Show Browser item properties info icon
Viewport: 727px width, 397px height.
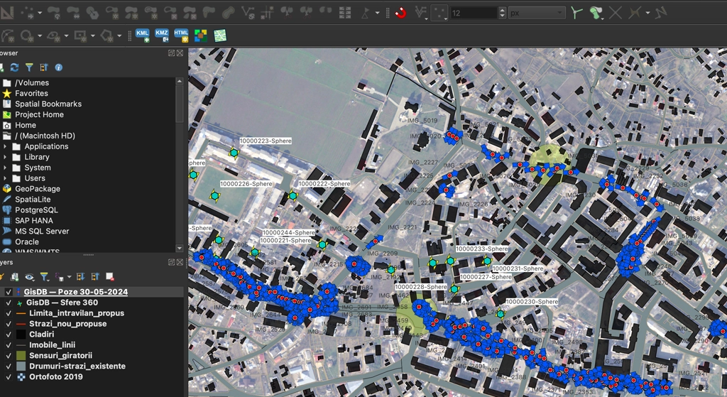[x=59, y=67]
